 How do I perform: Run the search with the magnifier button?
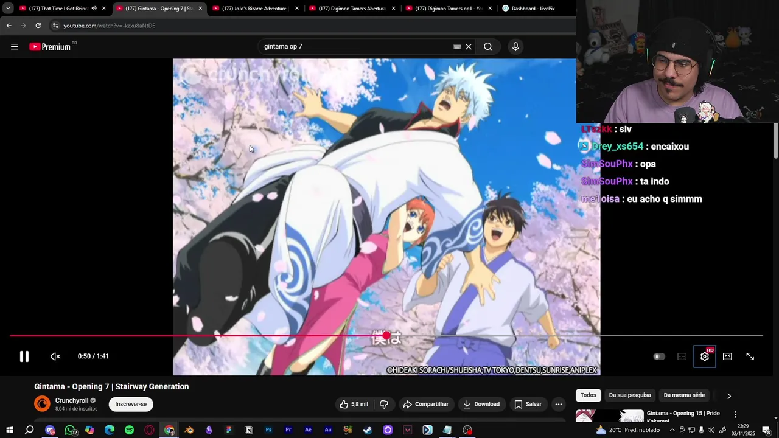tap(488, 47)
